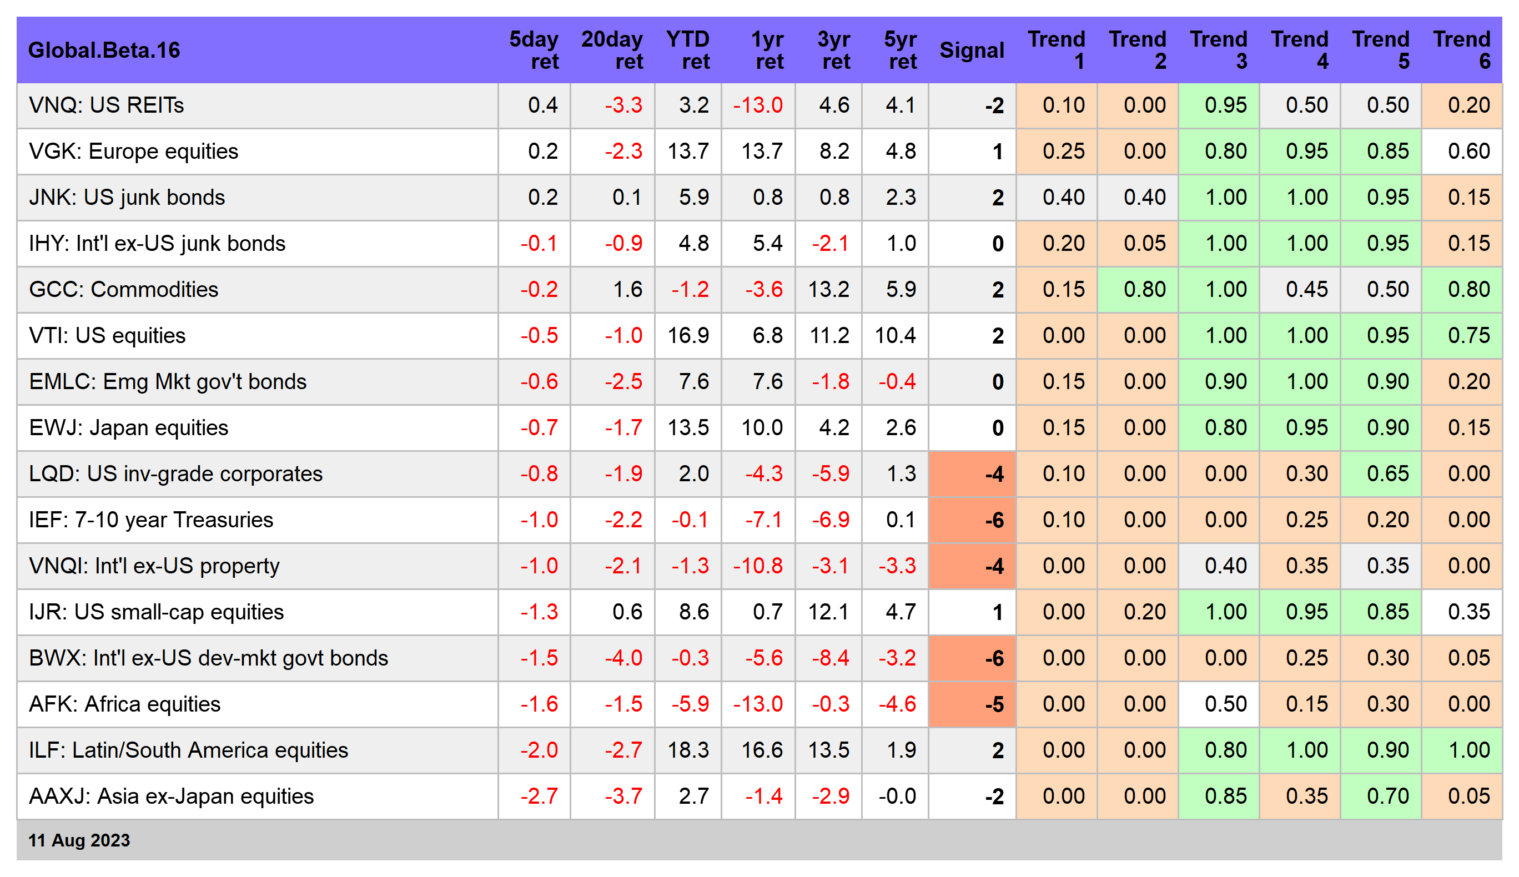Click the 5yr ret column header
Viewport: 1519px width, 877px height.
point(900,50)
